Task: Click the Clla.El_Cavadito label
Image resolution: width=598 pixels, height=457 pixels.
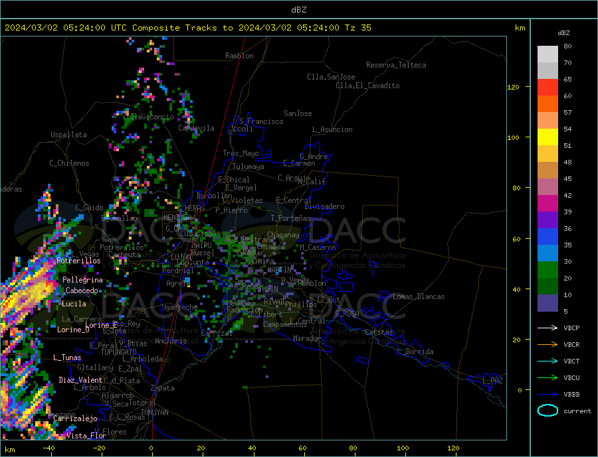Action: click(367, 86)
